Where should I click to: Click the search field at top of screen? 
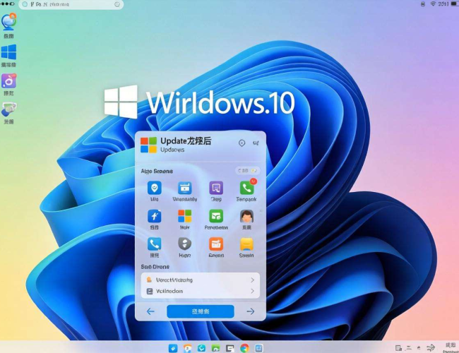[71, 4]
